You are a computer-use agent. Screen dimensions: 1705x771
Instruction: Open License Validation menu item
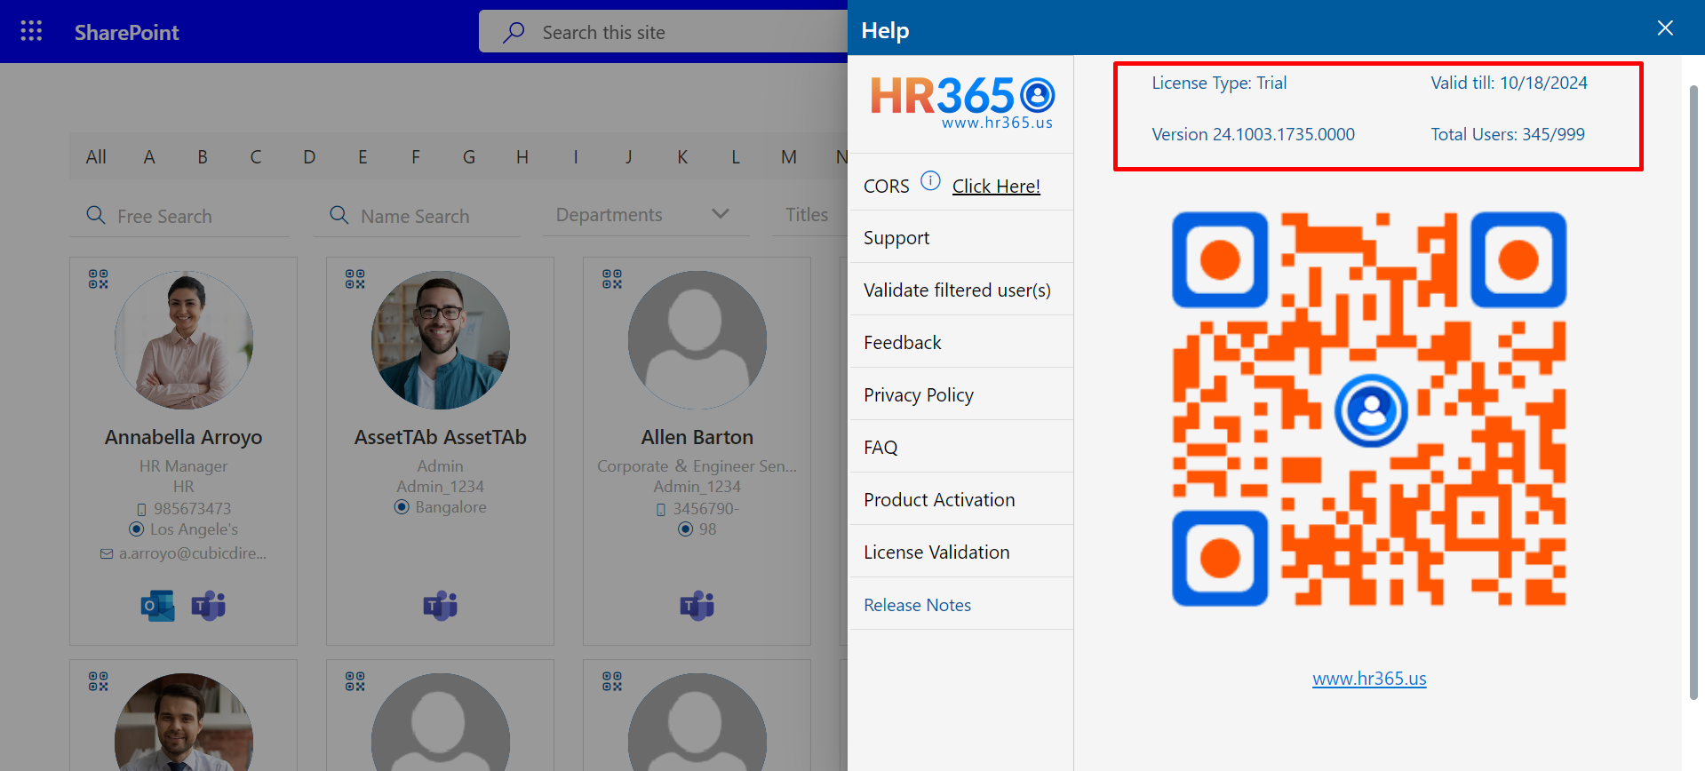961,552
